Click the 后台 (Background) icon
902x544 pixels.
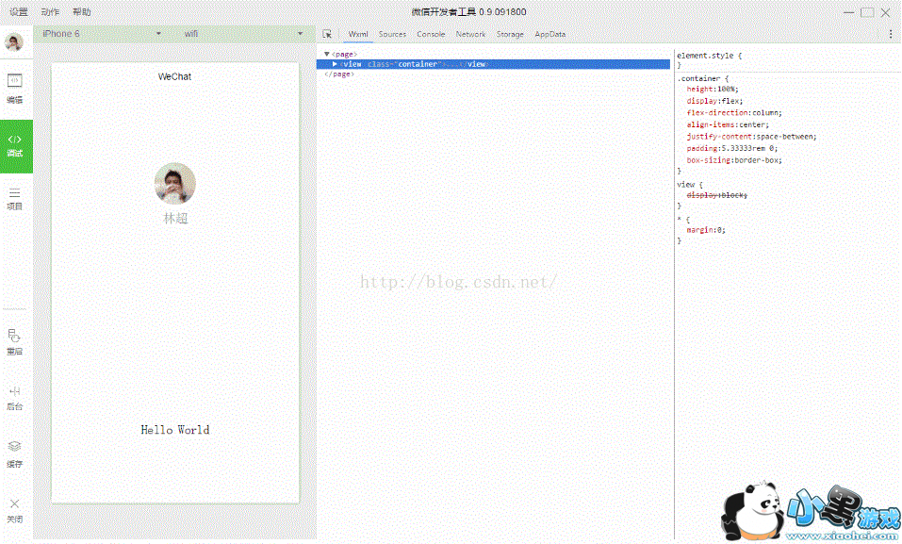point(14,397)
